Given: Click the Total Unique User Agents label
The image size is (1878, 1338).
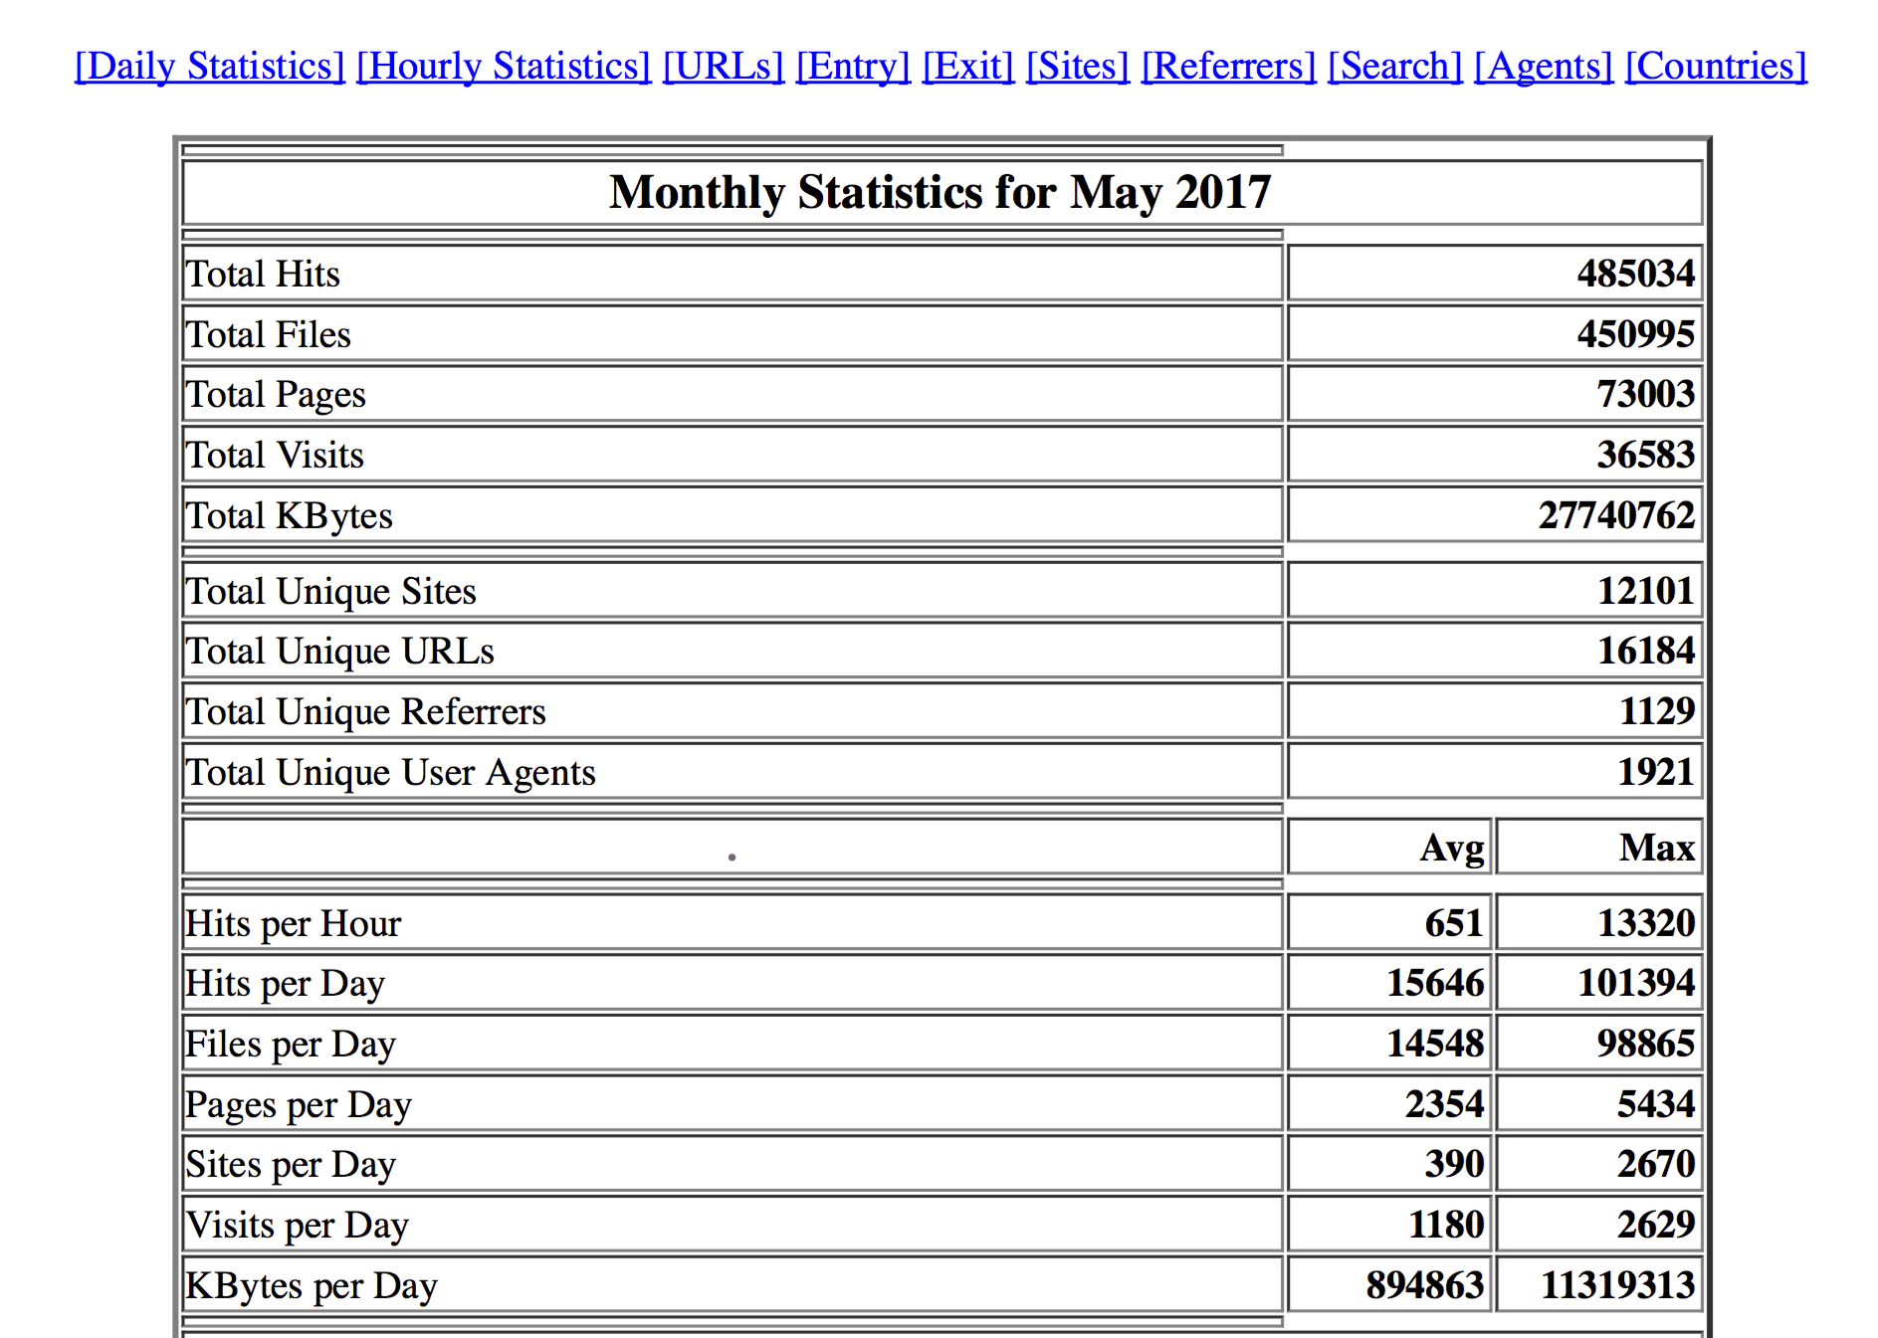Looking at the screenshot, I should point(390,772).
